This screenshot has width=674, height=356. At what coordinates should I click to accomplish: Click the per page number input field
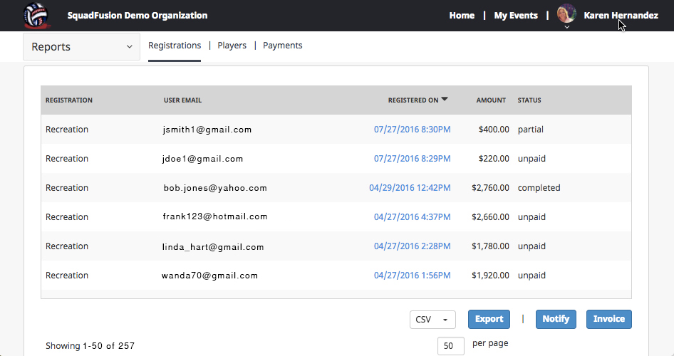pos(448,346)
